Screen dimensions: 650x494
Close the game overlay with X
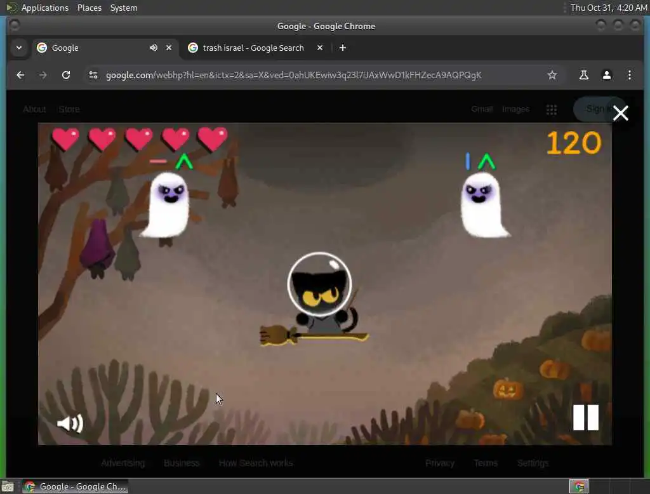[621, 113]
